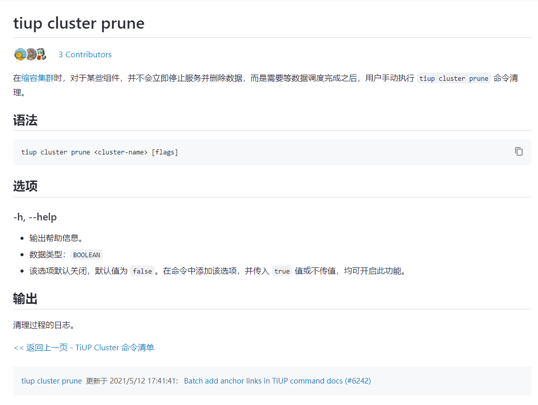Click the syntax line with <cluster-name> [flags]
This screenshot has width=538, height=405.
(99, 152)
